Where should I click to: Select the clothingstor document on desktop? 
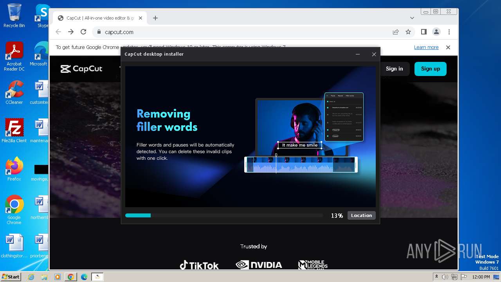14,246
